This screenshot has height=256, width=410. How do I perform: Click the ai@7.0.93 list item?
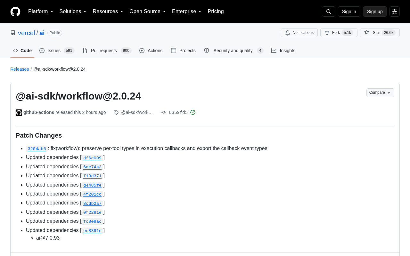(x=48, y=238)
